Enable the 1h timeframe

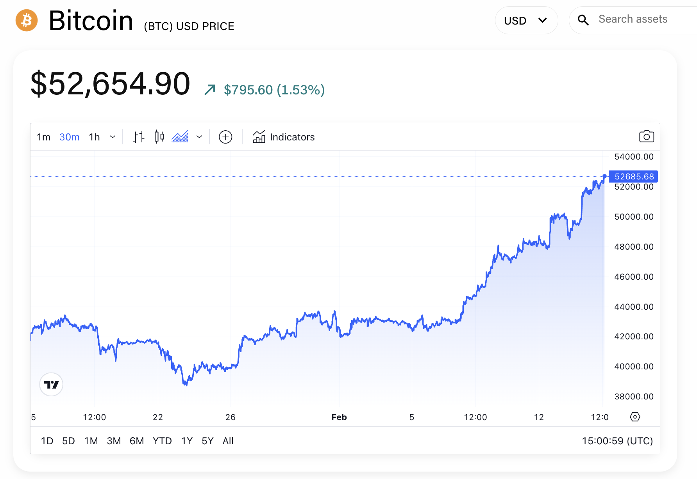tap(94, 137)
